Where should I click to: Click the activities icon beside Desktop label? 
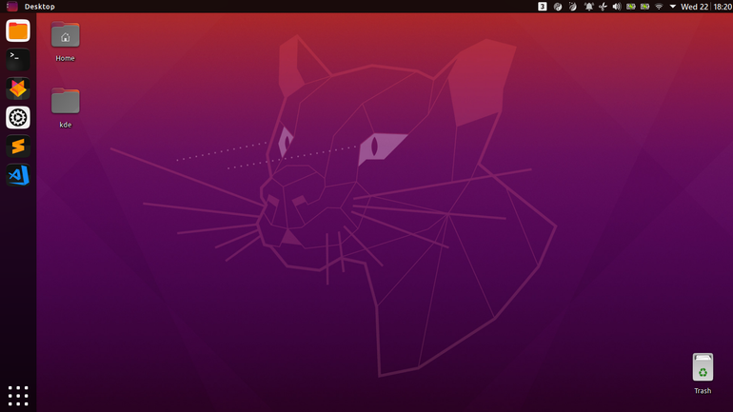coord(12,7)
